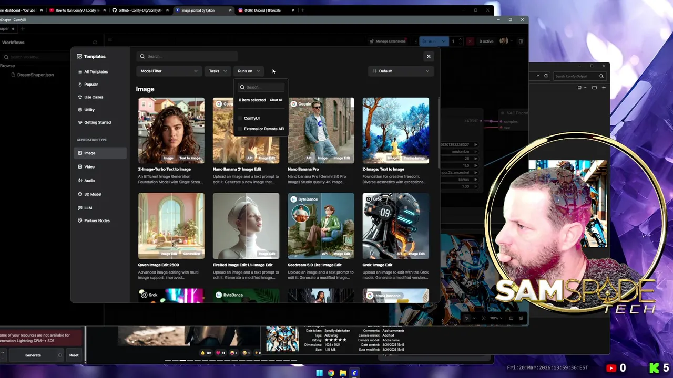The image size is (673, 378).
Task: Select the Video generation type
Action: pos(100,166)
